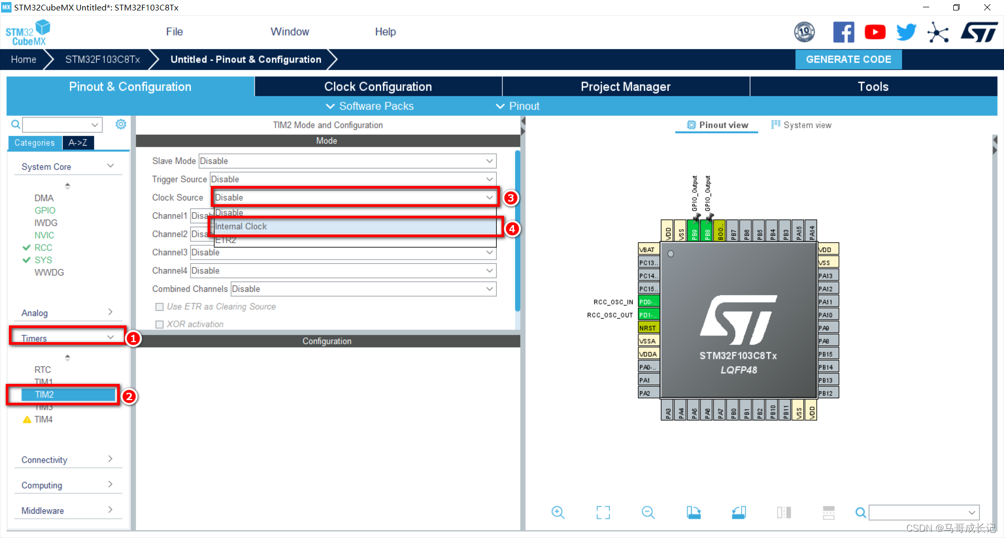This screenshot has height=538, width=1004.
Task: Zoom out of the pinout view
Action: [x=648, y=512]
